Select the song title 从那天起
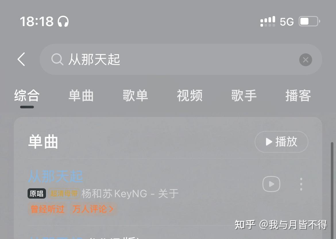336x239 pixels. coord(55,176)
